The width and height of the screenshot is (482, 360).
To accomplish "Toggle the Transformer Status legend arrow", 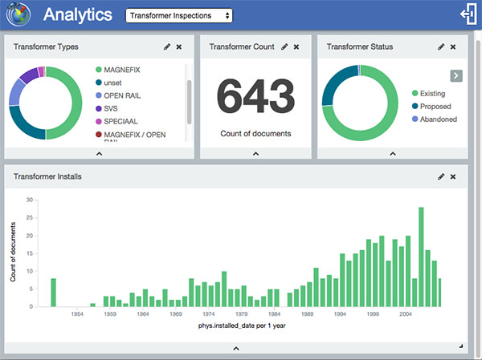I will pyautogui.click(x=455, y=75).
